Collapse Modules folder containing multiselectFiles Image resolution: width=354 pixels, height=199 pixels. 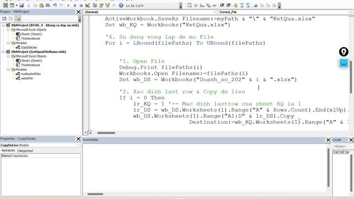click(8, 70)
